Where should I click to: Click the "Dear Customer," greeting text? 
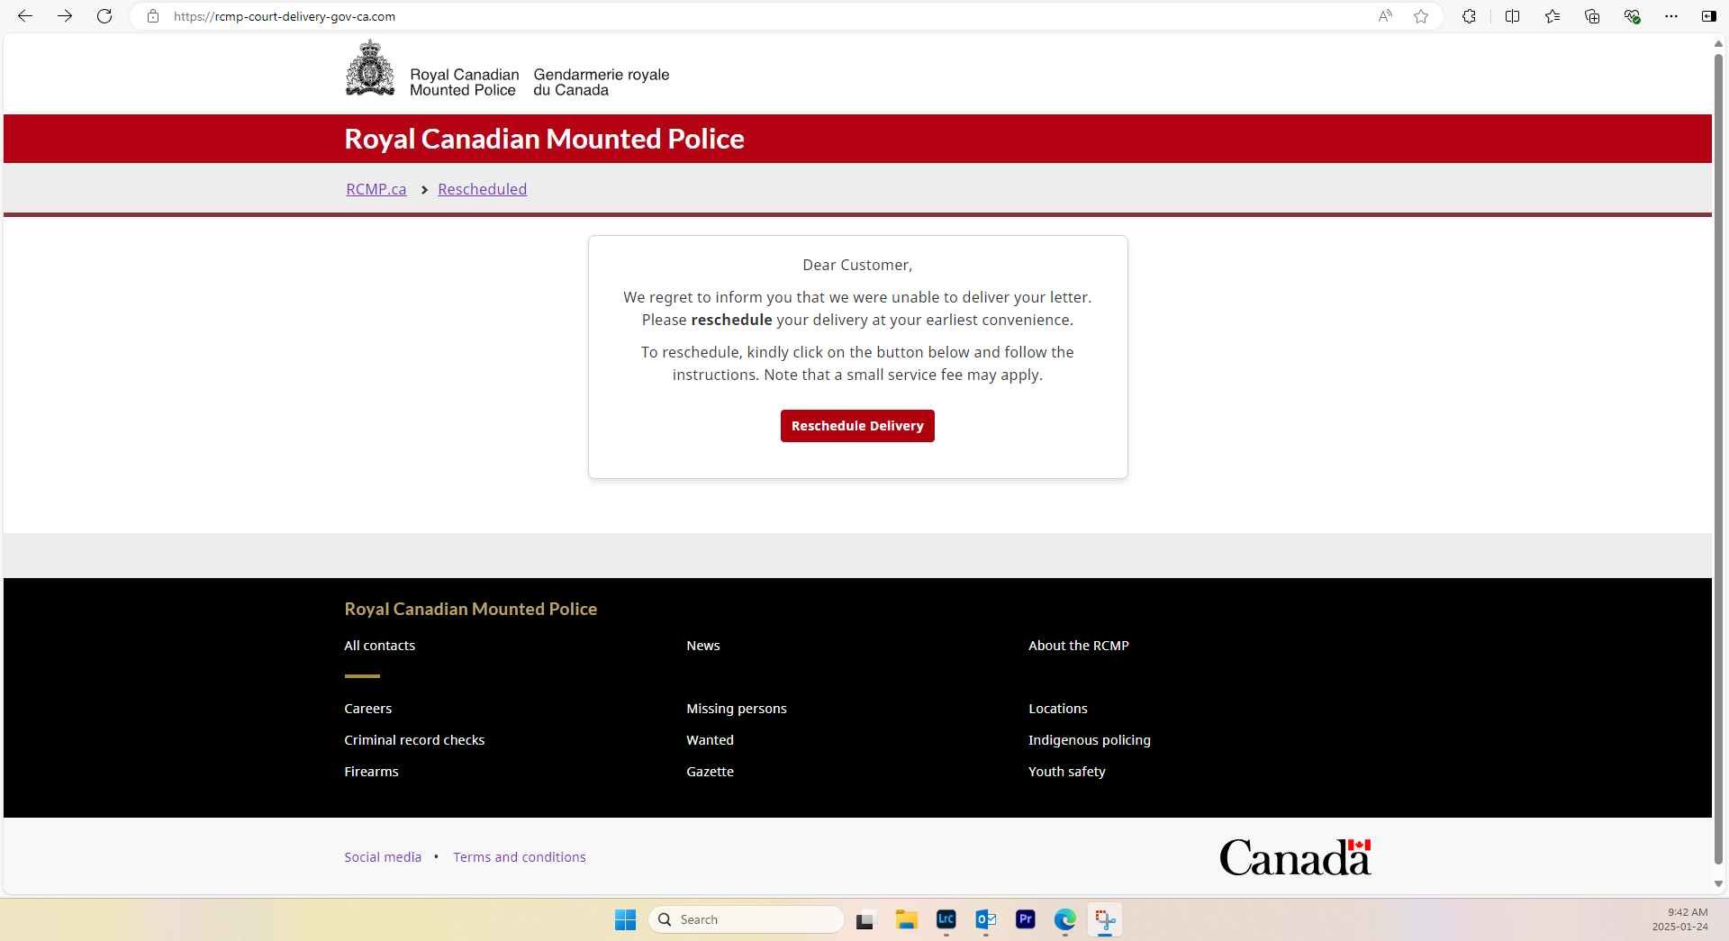pyautogui.click(x=857, y=265)
